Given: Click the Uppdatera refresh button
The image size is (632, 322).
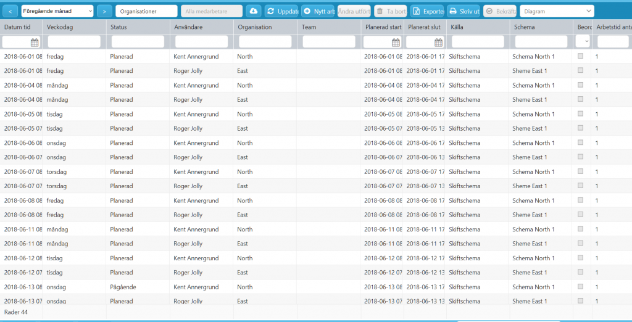Looking at the screenshot, I should [281, 11].
